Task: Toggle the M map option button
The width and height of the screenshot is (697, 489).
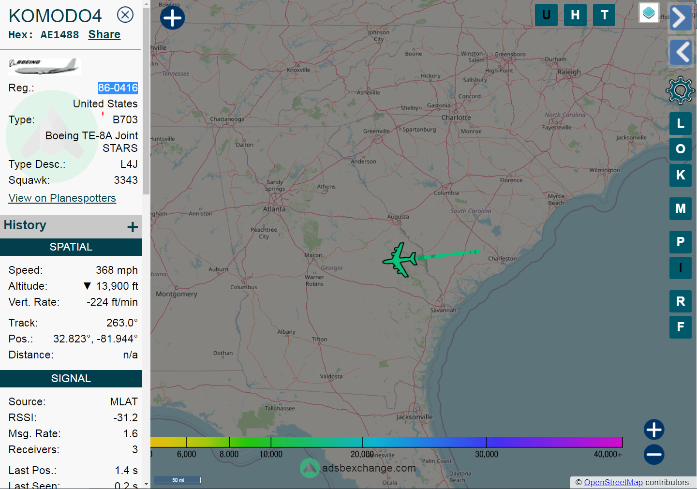Action: coord(681,208)
